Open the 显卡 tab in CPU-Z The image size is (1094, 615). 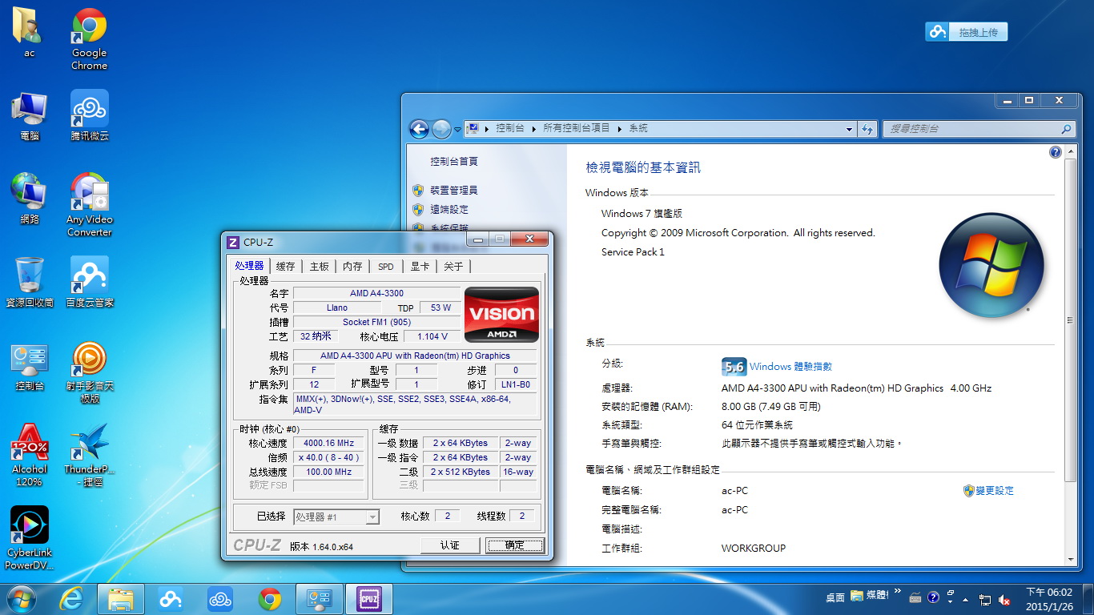420,267
